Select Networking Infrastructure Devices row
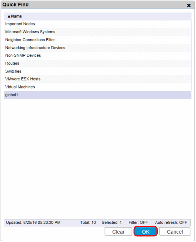 (x=98, y=48)
